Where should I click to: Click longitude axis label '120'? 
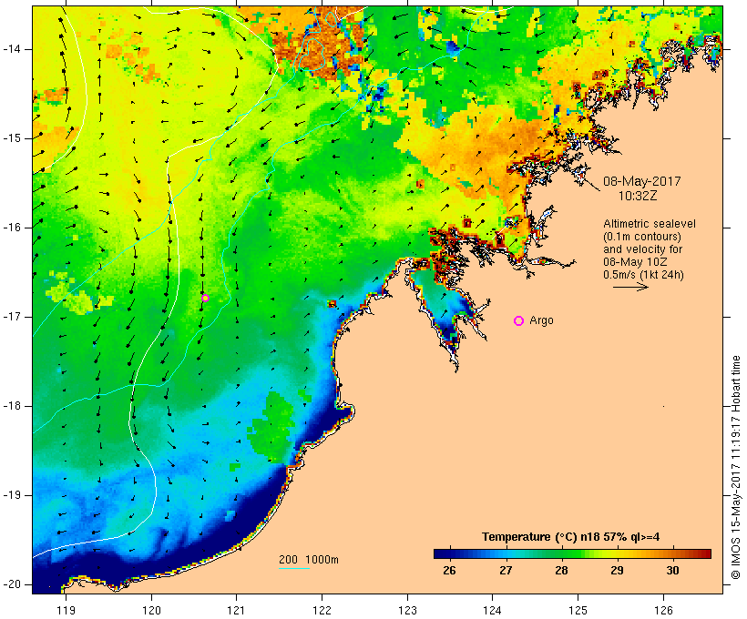(x=151, y=611)
